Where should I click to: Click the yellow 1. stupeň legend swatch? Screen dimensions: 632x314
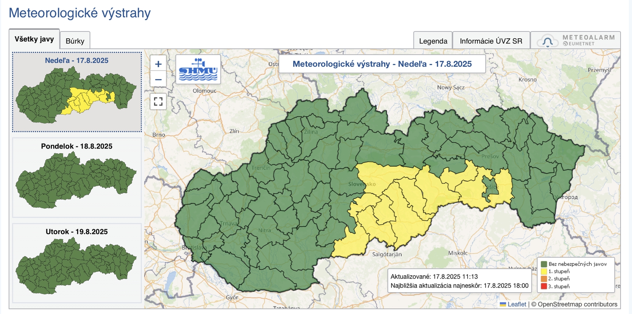544,271
